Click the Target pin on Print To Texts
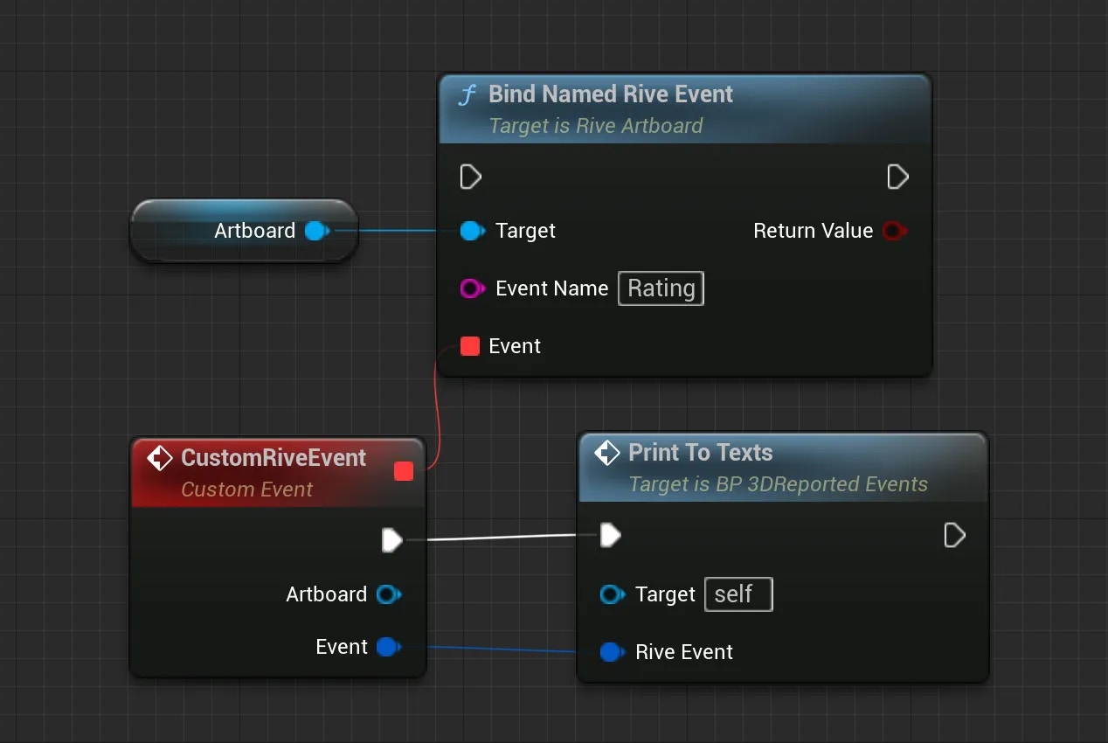 612,594
